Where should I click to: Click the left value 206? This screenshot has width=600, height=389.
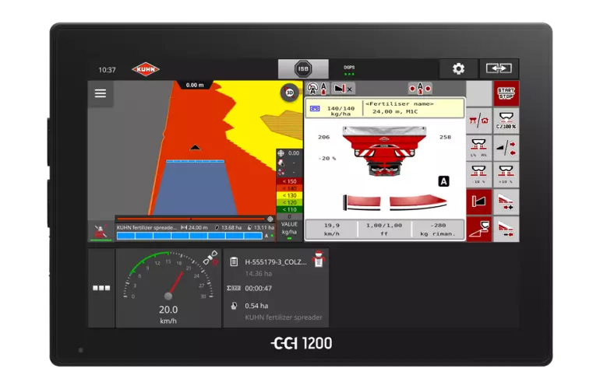pyautogui.click(x=323, y=137)
